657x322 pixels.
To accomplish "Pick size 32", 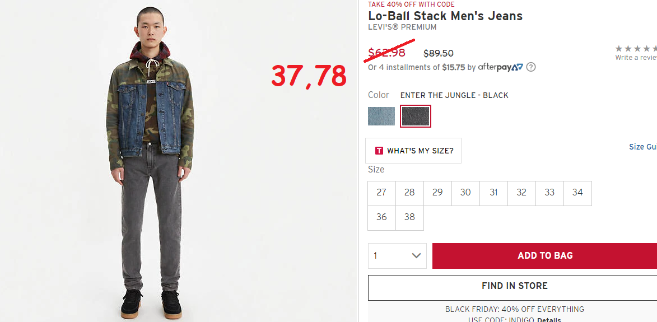I will [521, 193].
